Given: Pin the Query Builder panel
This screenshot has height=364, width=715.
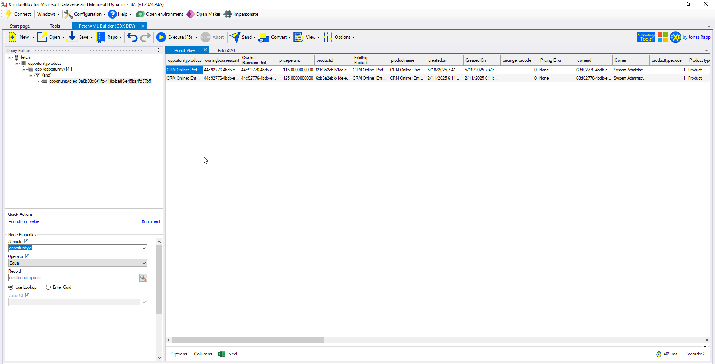Looking at the screenshot, I should tap(159, 51).
